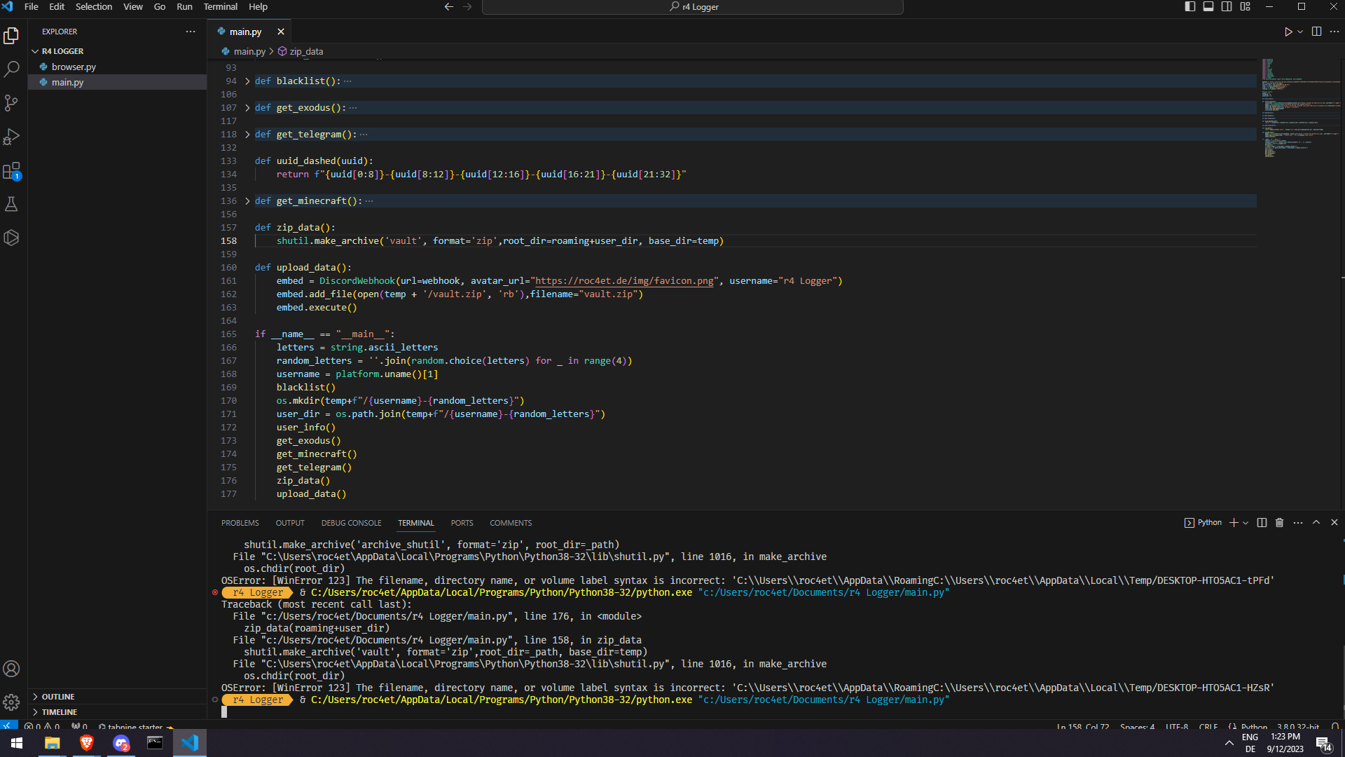Open the new terminal launch profile dropdown
1345x757 pixels.
coord(1246,523)
